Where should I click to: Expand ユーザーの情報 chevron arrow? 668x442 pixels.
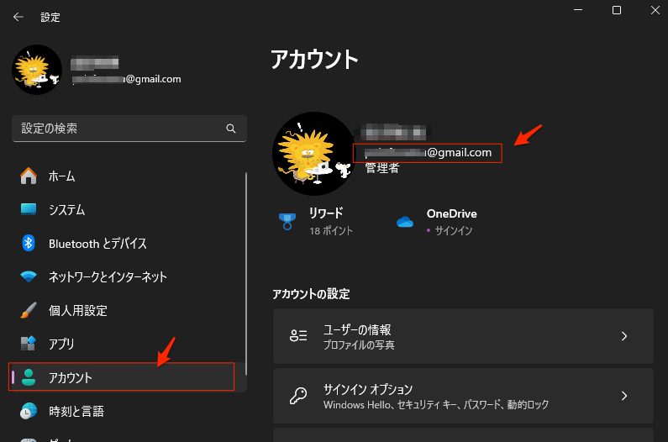pos(624,336)
